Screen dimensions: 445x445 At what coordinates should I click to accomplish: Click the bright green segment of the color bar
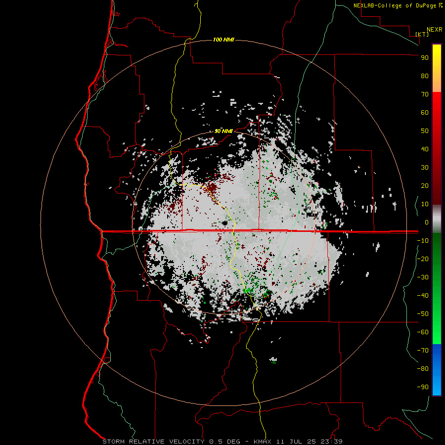coord(437,289)
